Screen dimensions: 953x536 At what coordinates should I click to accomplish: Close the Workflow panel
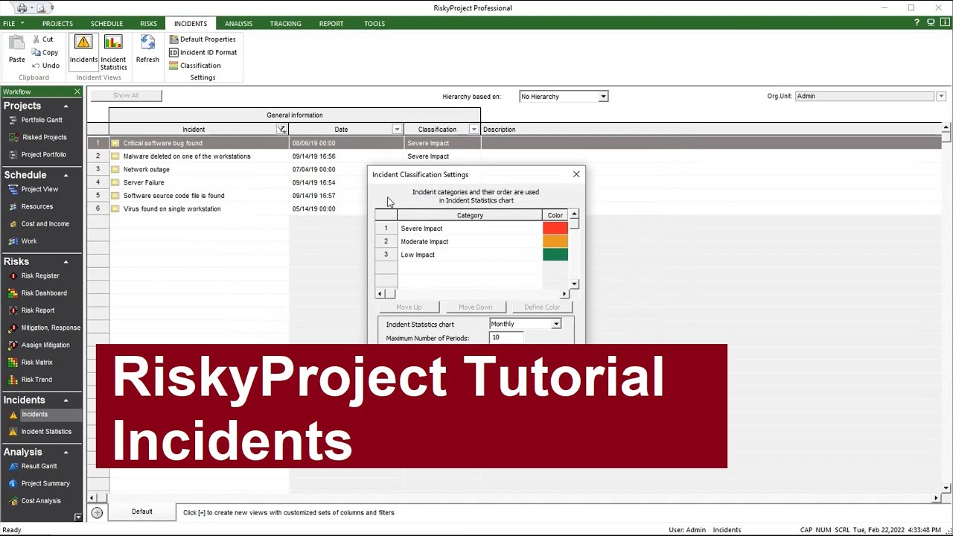pyautogui.click(x=77, y=92)
